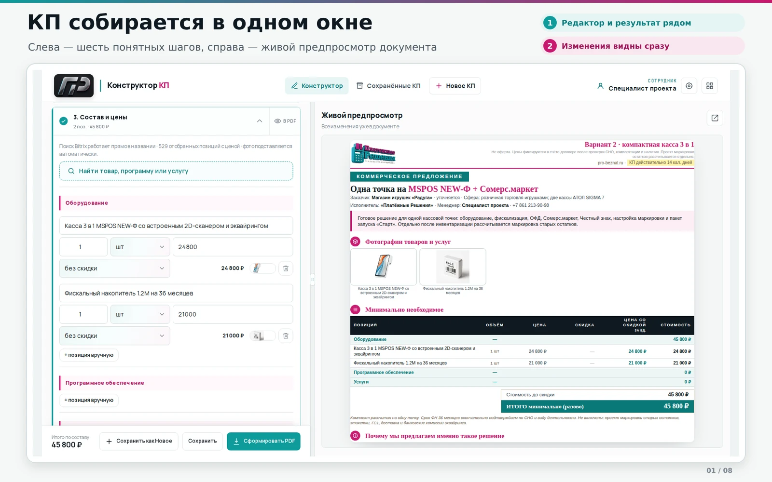Image resolution: width=772 pixels, height=482 pixels.
Task: Click the 24 800 ₽ subtotal in editor
Action: point(233,268)
